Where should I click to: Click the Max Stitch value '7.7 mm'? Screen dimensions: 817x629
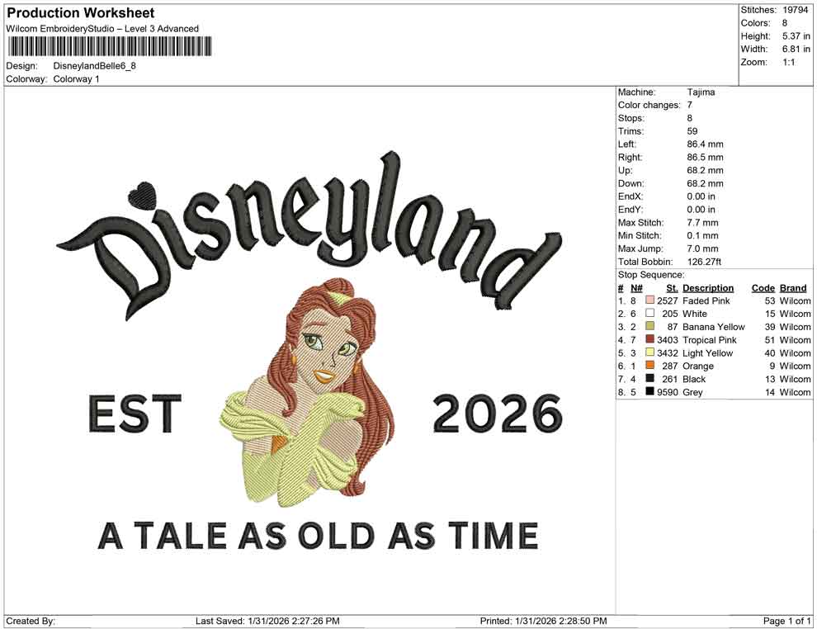[x=702, y=223]
